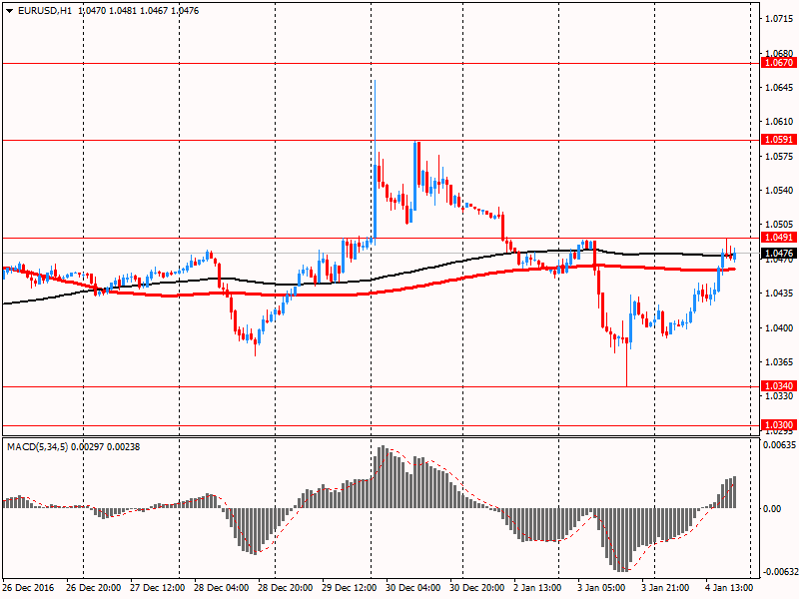Viewport: 799px width, 599px height.
Task: Select the 1.0491 red price level label
Action: click(779, 238)
